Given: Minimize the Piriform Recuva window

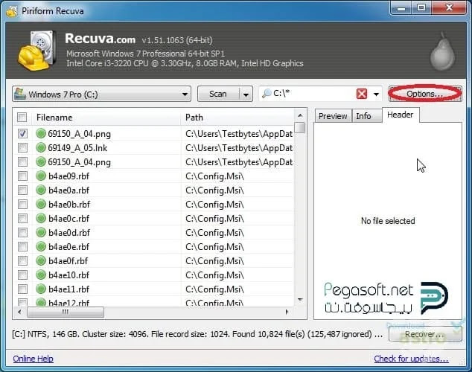Looking at the screenshot, I should 401,8.
